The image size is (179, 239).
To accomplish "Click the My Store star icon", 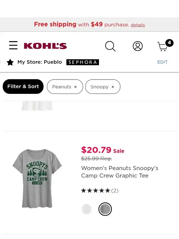I will click(10, 62).
